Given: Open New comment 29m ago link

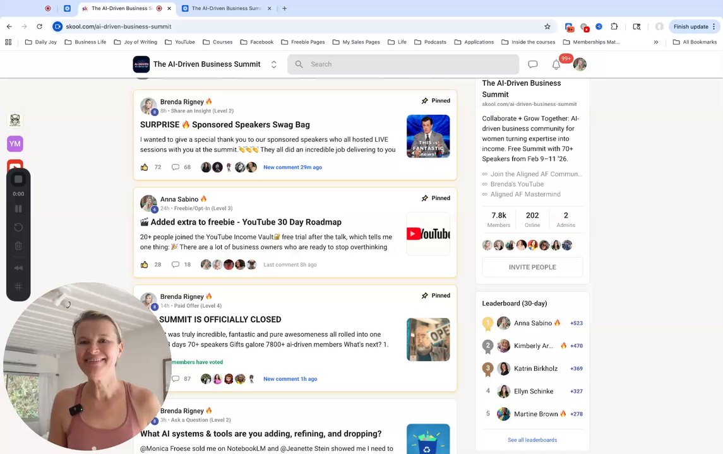Looking at the screenshot, I should [x=292, y=168].
